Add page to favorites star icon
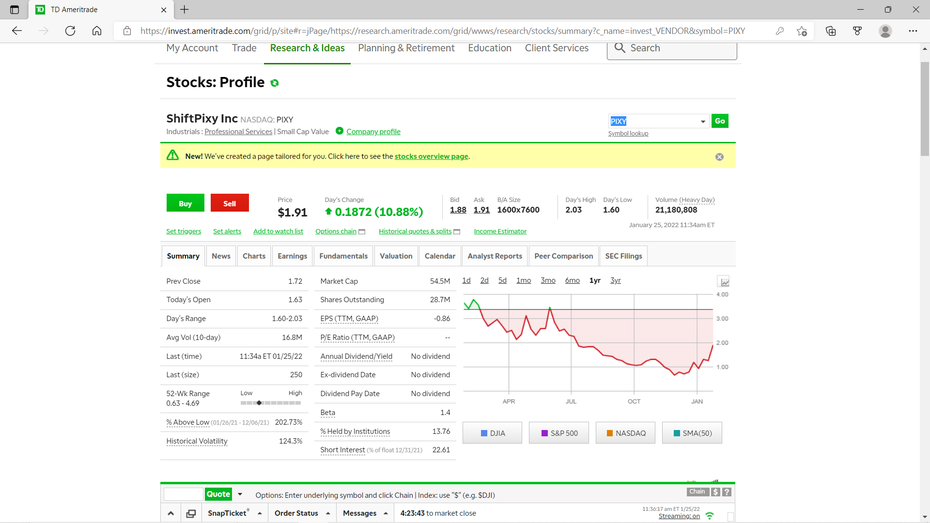Viewport: 930px width, 523px height. pos(802,31)
